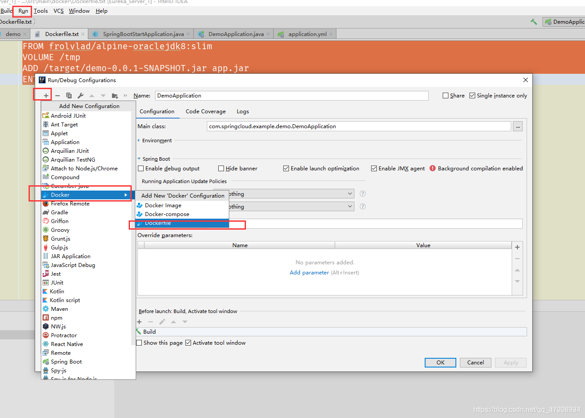Viewport: 585px width, 418px height.
Task: Open the Window menu
Action: click(79, 11)
